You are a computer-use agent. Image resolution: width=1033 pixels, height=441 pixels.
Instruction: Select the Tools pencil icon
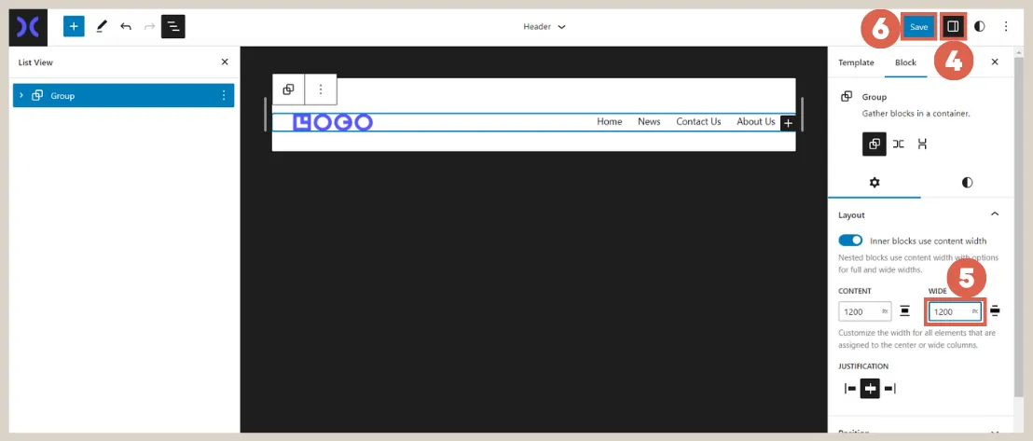click(101, 26)
